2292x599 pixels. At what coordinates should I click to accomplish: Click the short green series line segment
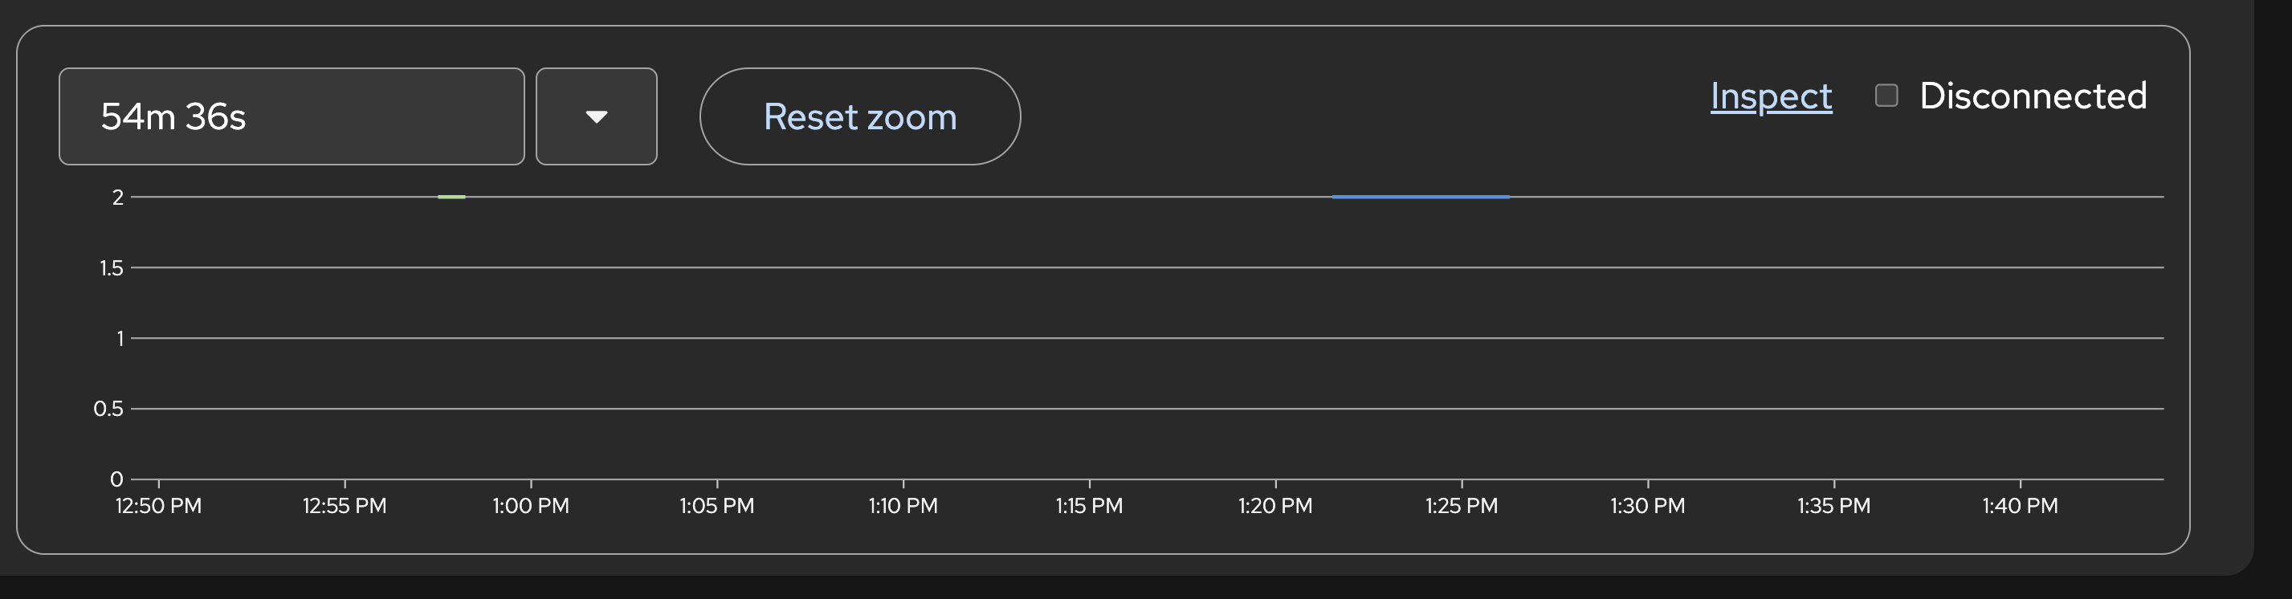pyautogui.click(x=452, y=197)
